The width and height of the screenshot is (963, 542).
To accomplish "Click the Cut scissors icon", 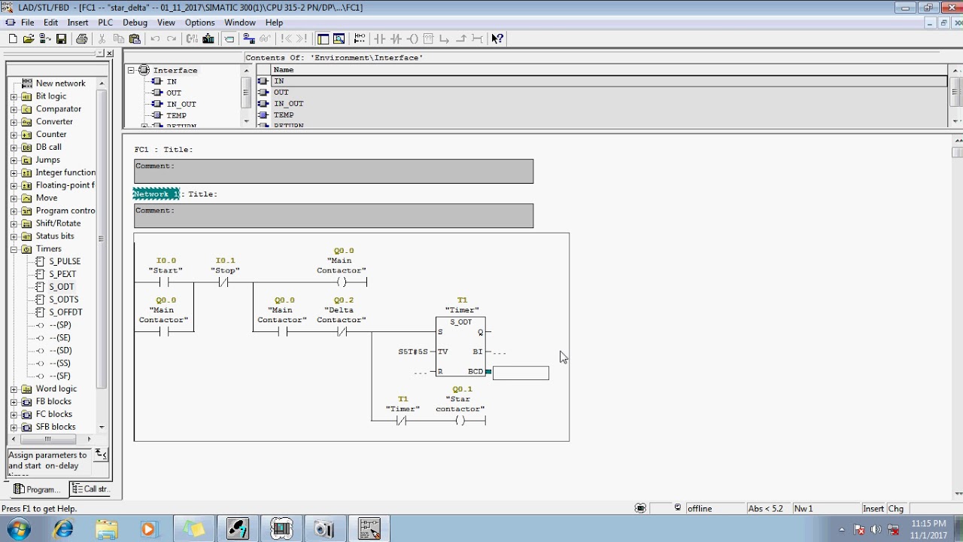I will 102,38.
